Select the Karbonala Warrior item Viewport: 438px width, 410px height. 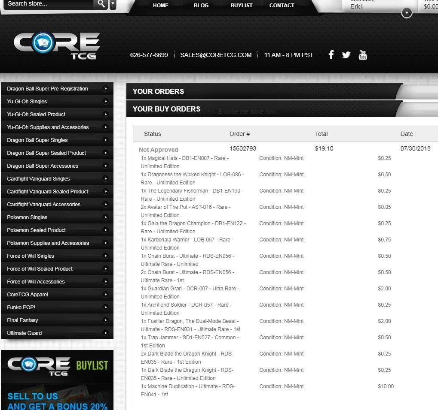(187, 244)
